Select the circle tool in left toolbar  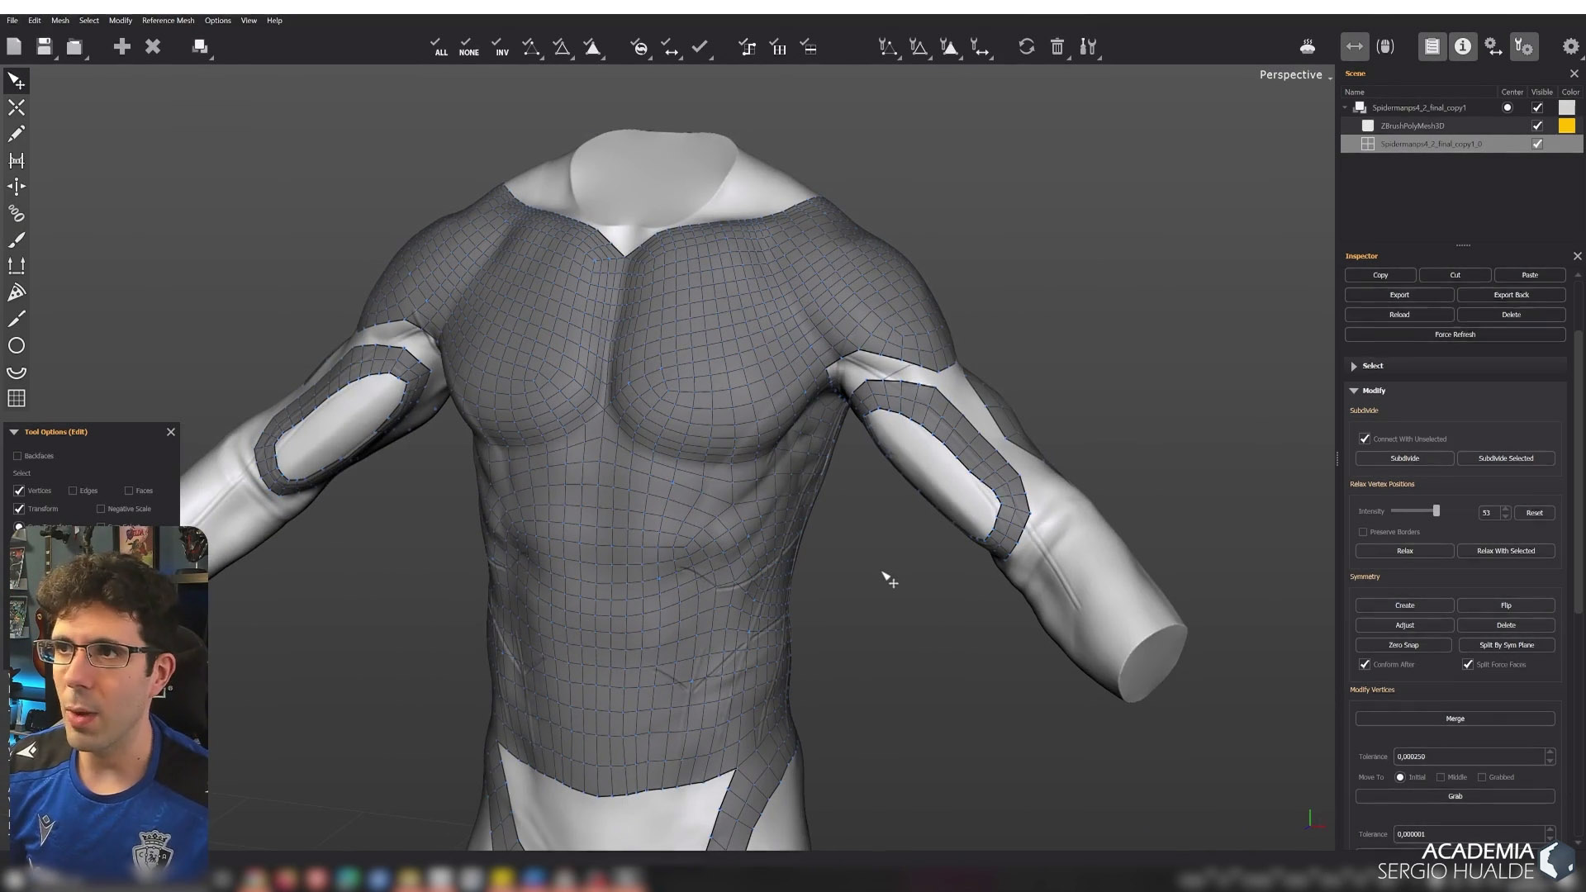17,345
